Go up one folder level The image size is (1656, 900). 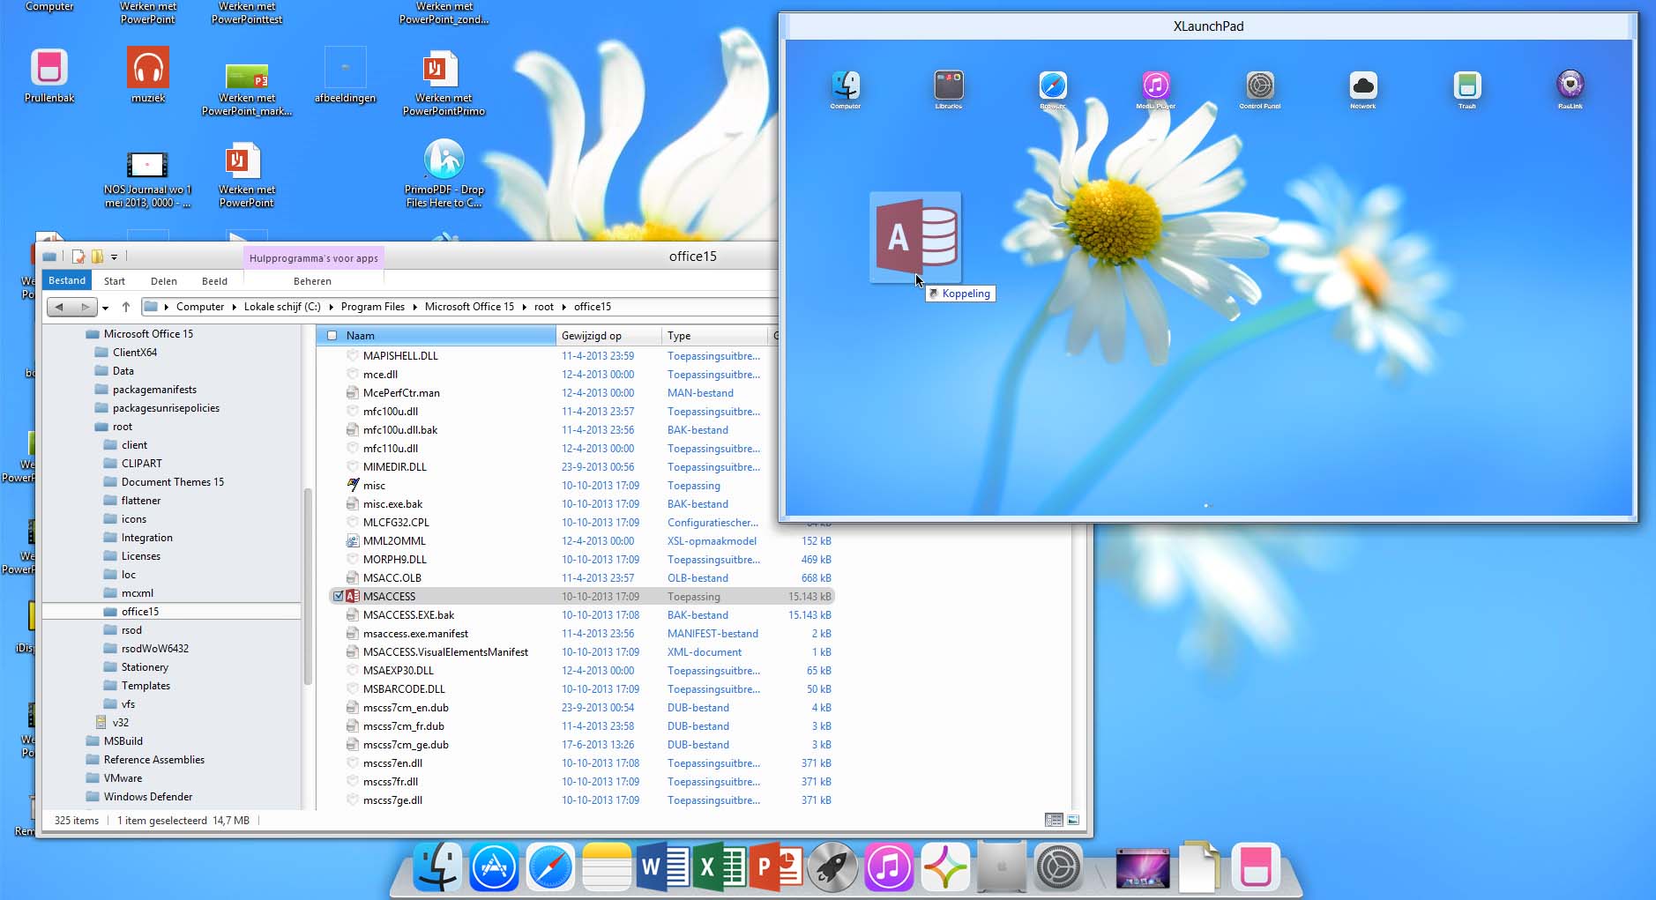tap(126, 307)
